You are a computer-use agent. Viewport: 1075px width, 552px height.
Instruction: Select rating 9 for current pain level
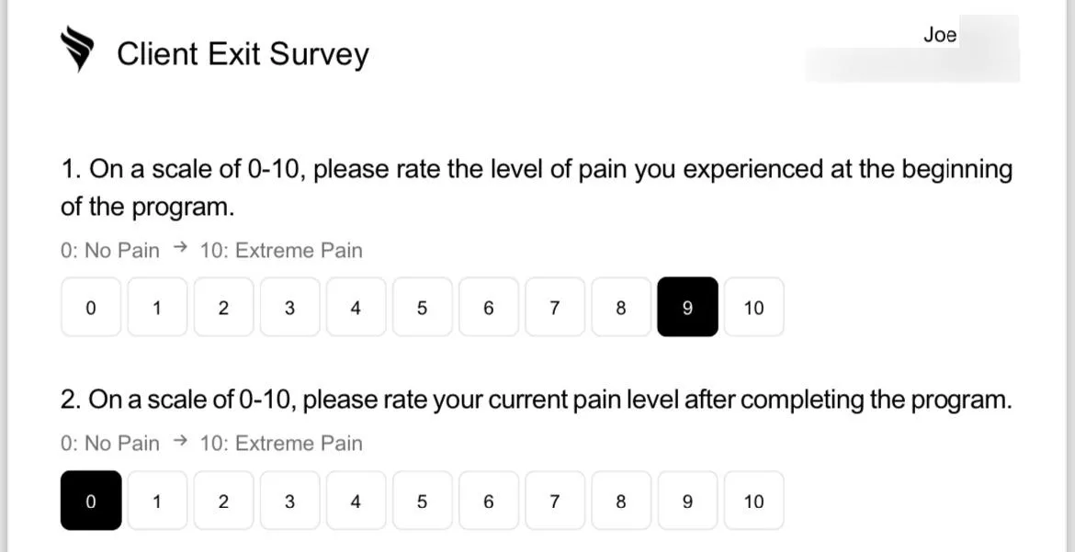(x=687, y=501)
